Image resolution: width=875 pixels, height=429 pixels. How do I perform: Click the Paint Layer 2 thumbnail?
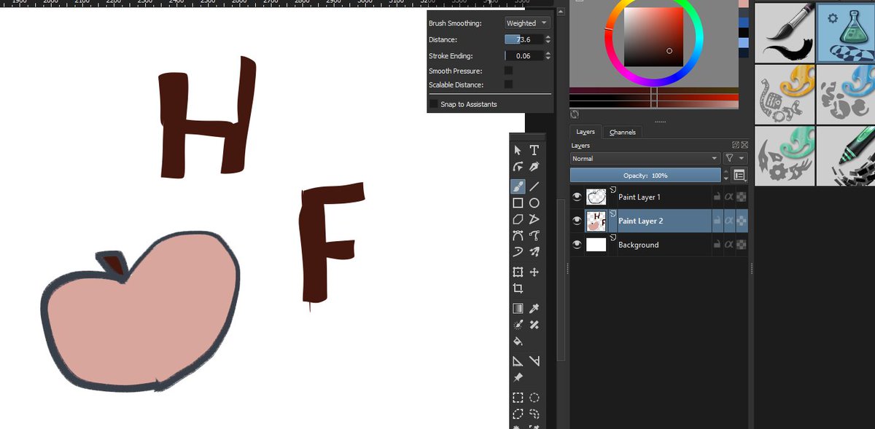pos(596,221)
